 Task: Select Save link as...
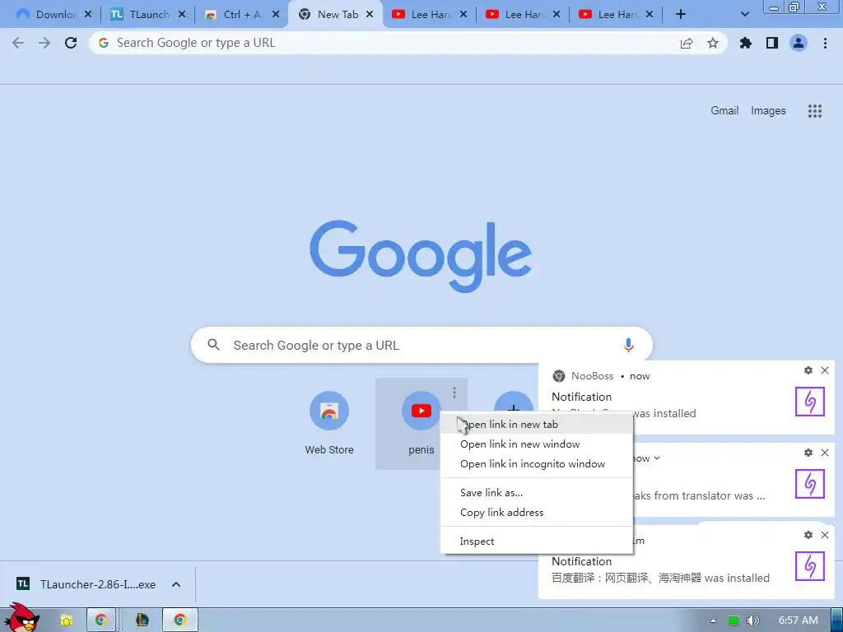tap(536, 492)
